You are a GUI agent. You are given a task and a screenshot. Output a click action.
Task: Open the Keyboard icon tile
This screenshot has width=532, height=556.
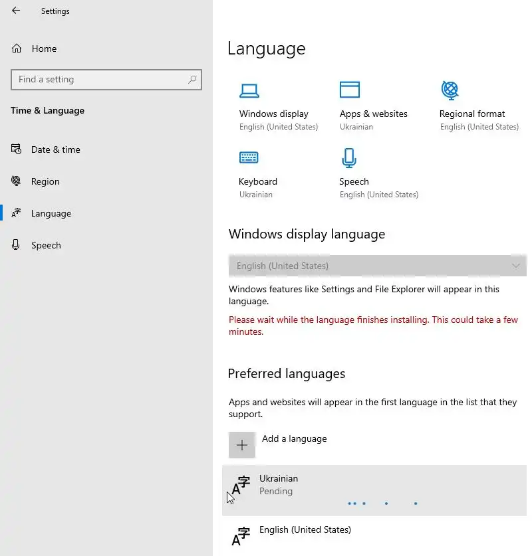[x=249, y=157]
